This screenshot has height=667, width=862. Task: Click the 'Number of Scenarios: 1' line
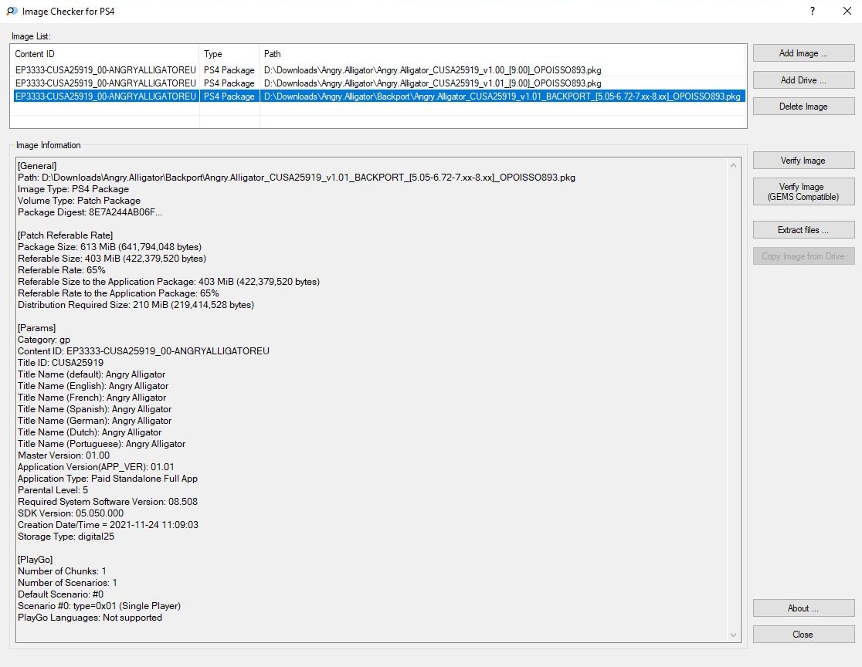click(68, 582)
